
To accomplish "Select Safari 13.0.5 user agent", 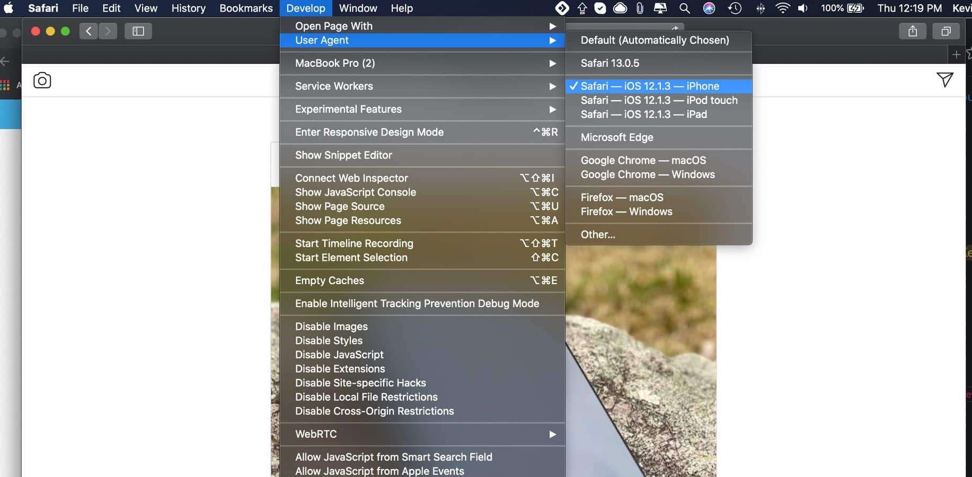I will pos(659,63).
